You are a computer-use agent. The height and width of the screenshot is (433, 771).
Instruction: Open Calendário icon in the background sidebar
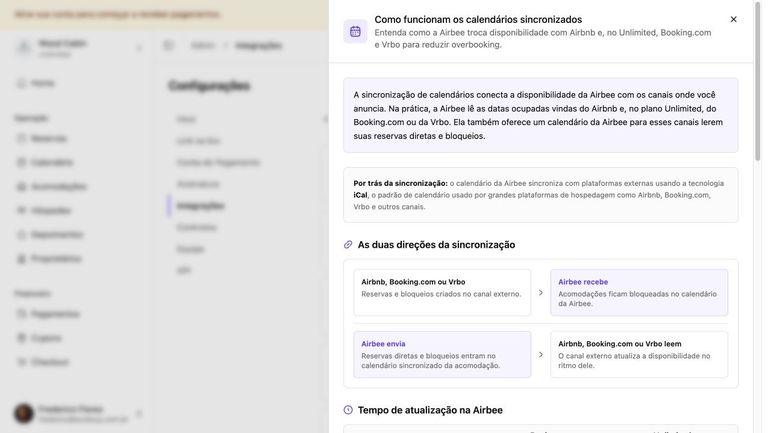coord(22,162)
